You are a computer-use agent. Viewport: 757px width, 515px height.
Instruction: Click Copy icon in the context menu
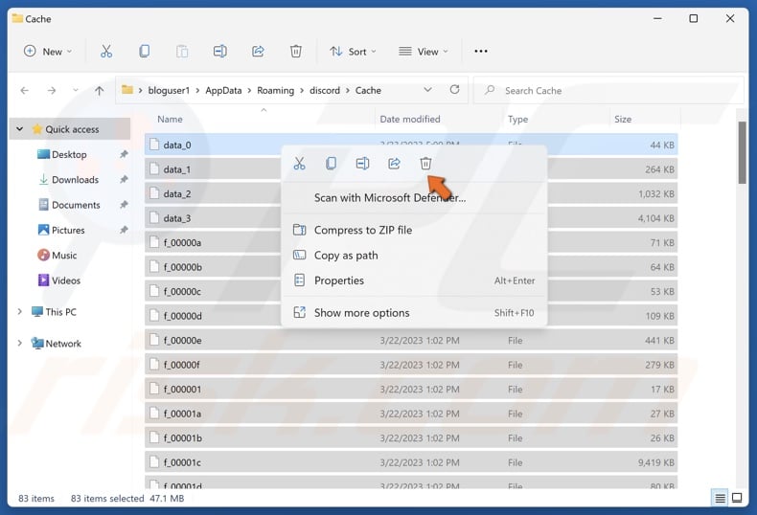point(331,164)
